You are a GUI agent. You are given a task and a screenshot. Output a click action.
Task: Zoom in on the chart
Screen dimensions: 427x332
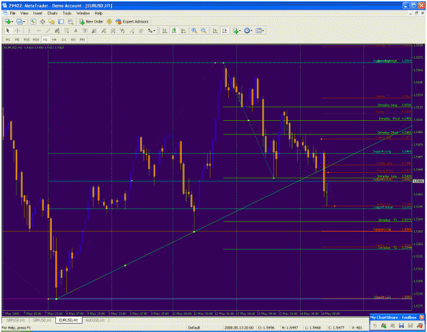point(194,31)
